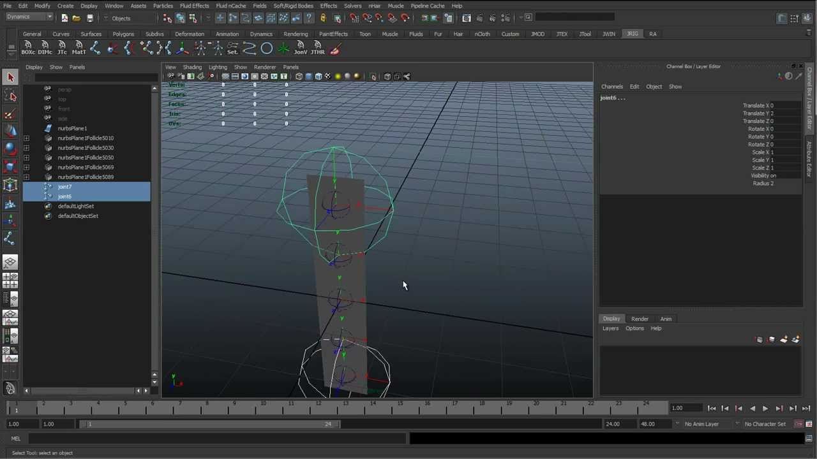Run the MatT shelf script
The height and width of the screenshot is (459, 817).
pyautogui.click(x=79, y=48)
